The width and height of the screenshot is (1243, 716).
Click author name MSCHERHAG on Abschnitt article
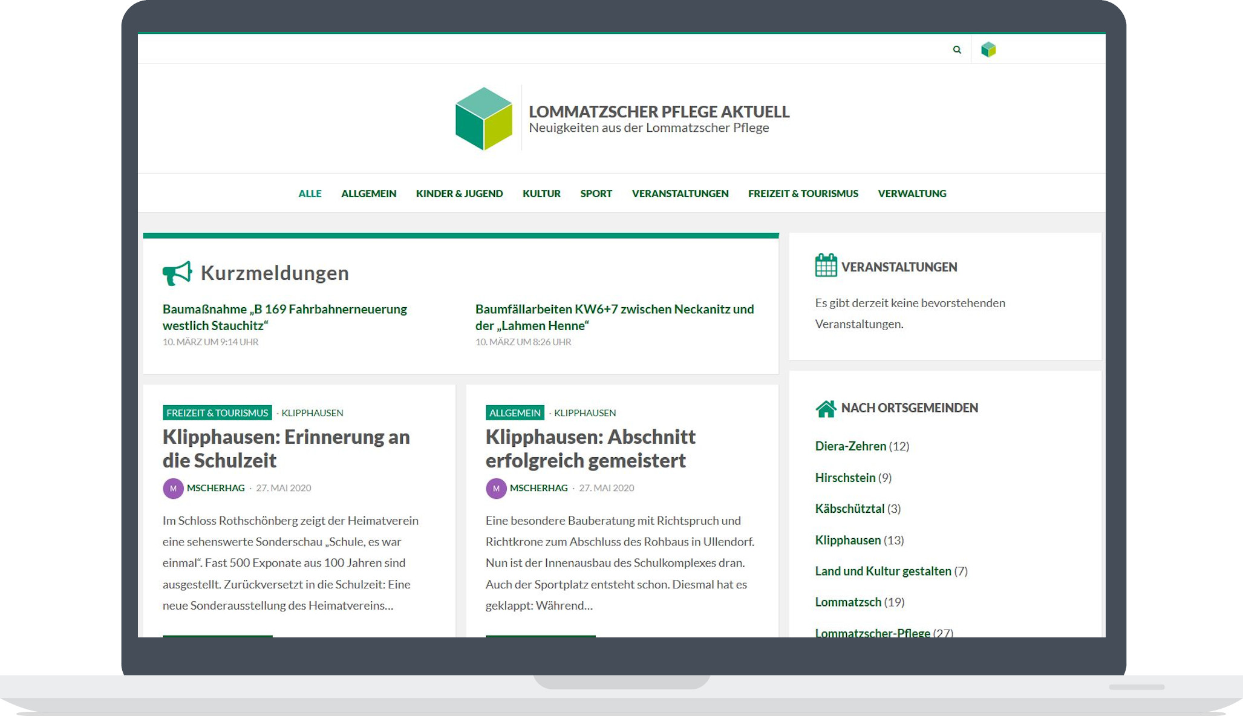[539, 488]
